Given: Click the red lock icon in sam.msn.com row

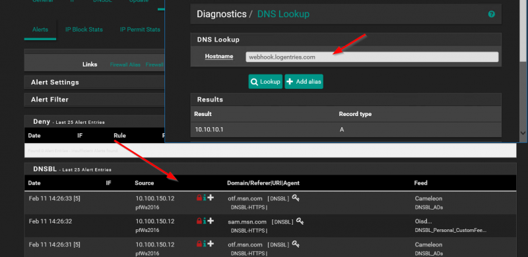Looking at the screenshot, I should [x=199, y=221].
